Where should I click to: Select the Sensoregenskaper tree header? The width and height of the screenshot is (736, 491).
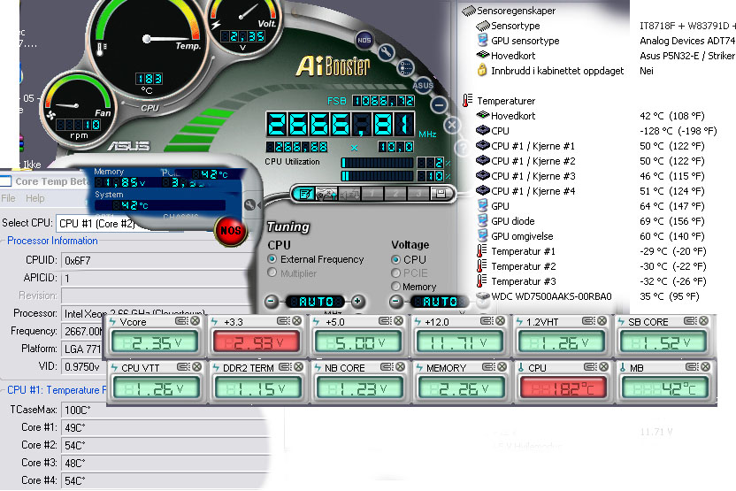pos(516,11)
